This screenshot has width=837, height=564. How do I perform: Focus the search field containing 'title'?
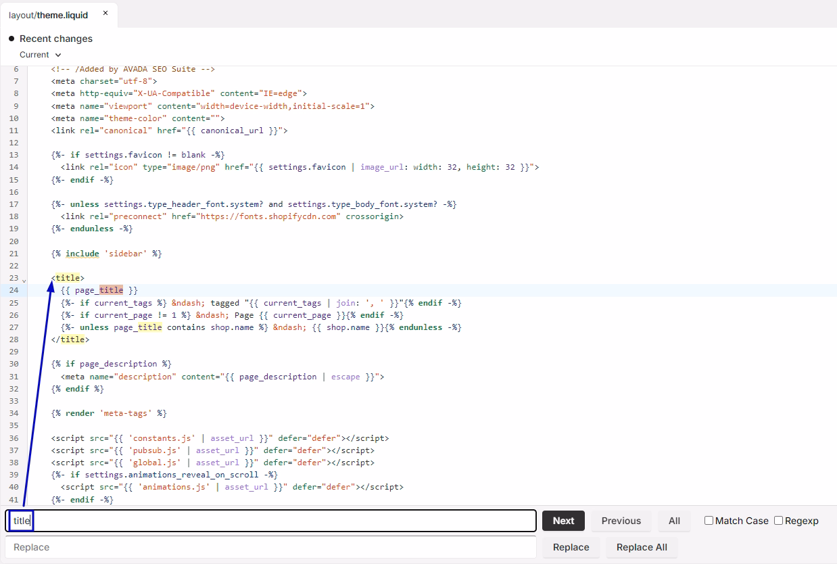tap(271, 521)
